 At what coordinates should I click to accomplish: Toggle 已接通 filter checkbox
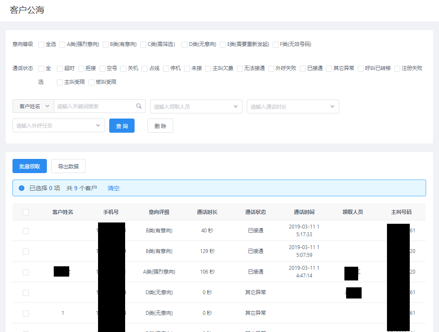tap(303, 69)
